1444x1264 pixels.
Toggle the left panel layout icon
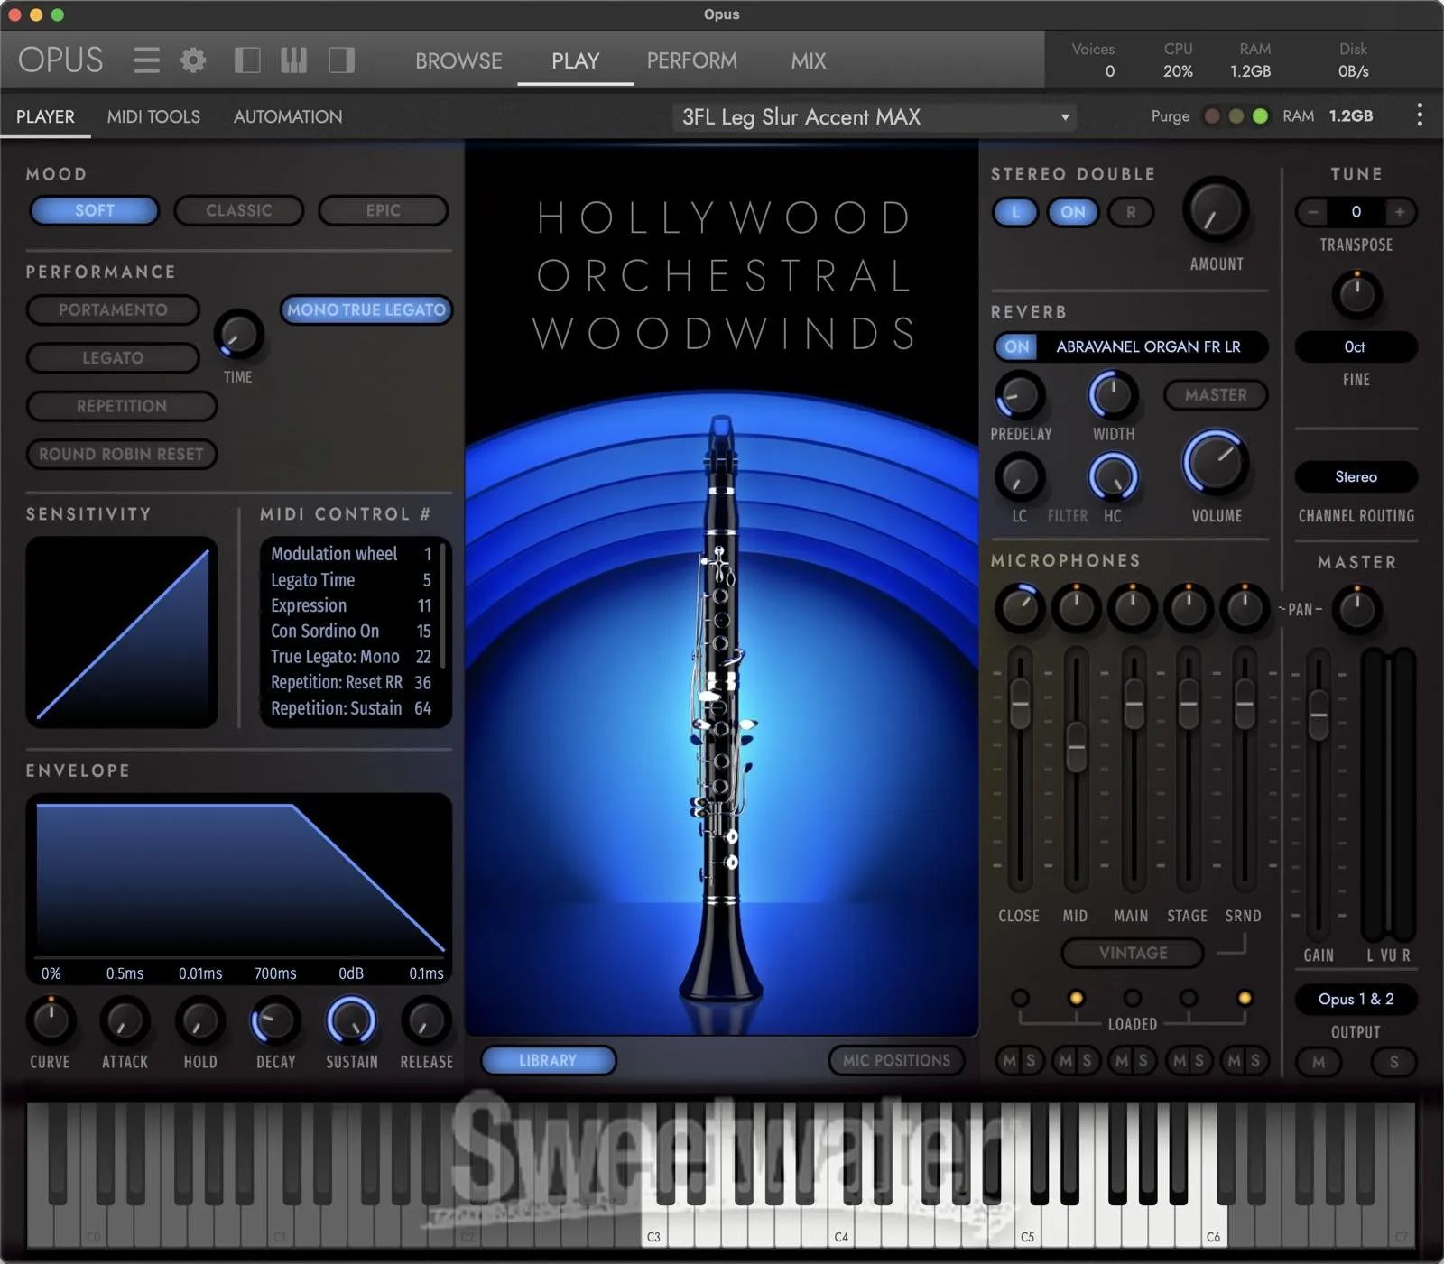click(x=247, y=60)
